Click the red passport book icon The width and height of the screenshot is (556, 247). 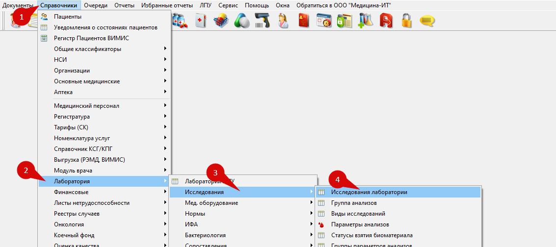point(303,21)
